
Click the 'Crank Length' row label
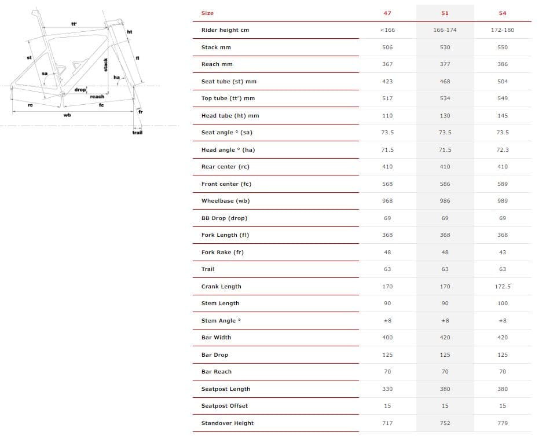pos(221,287)
